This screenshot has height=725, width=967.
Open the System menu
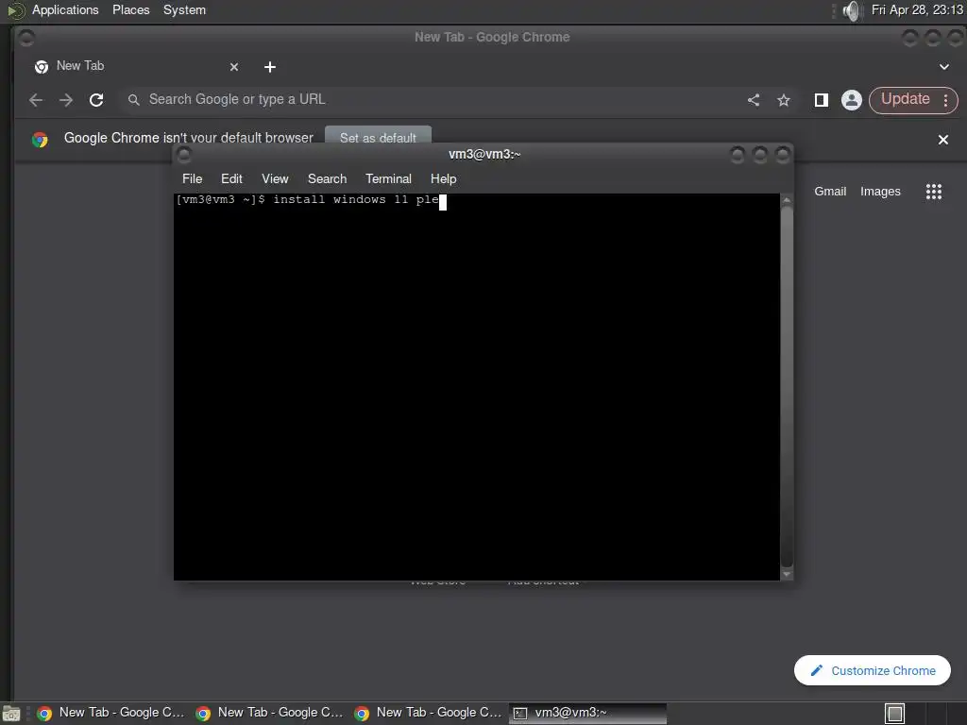tap(184, 9)
